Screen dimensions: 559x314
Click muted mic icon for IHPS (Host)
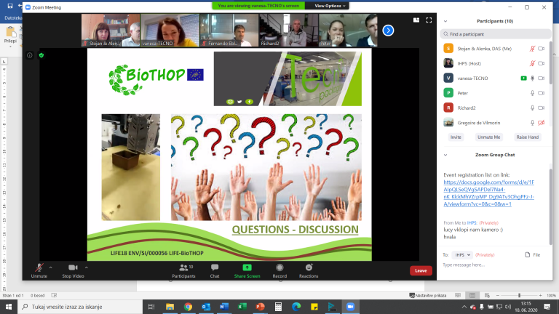click(532, 63)
